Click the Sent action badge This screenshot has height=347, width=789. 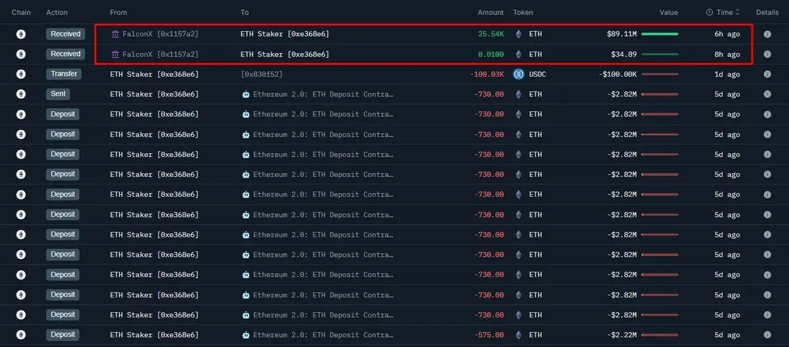(x=59, y=94)
